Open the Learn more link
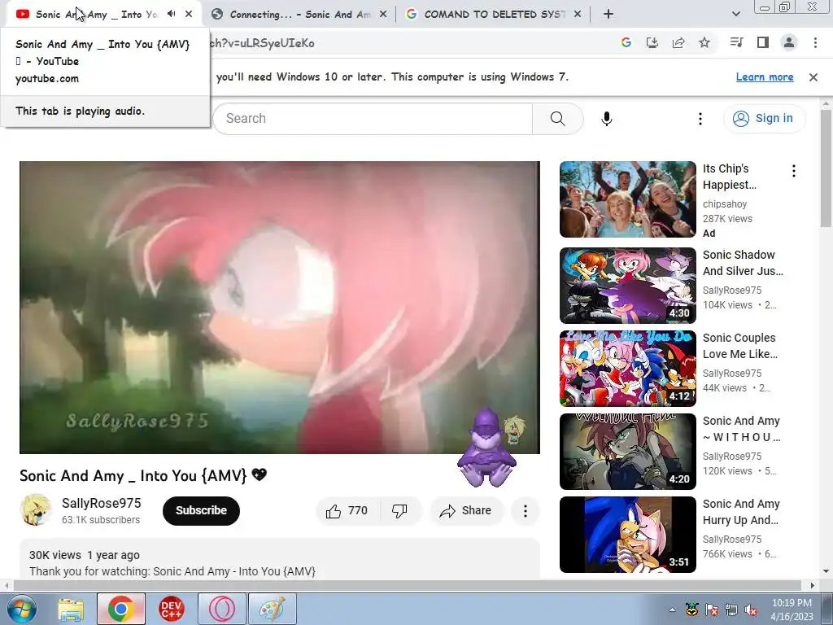 tap(765, 77)
